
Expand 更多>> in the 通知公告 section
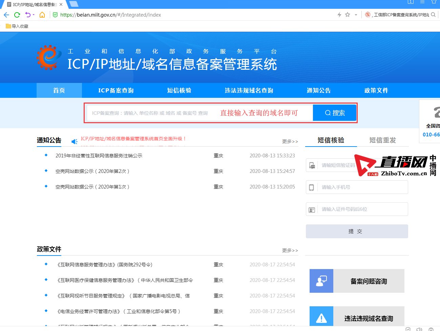pyautogui.click(x=290, y=141)
